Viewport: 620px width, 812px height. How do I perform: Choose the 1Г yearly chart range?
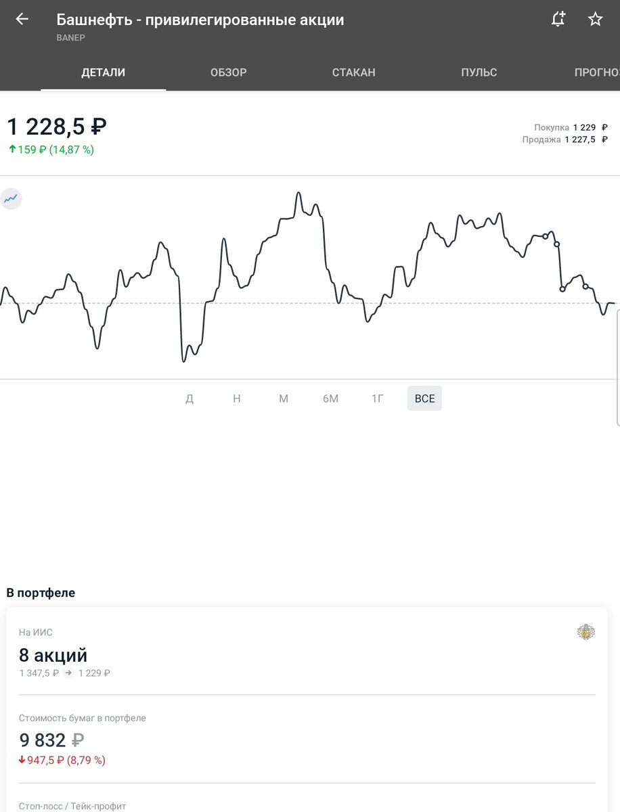coord(377,399)
